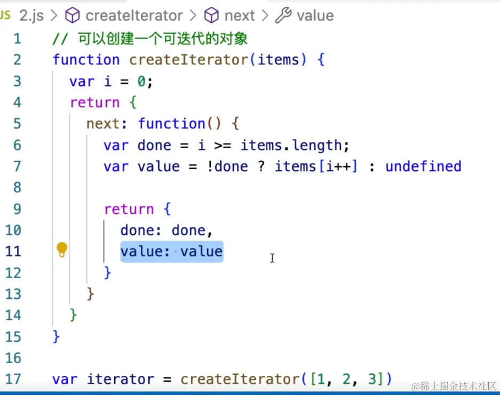Expand chevron after 2.js breadcrumb
This screenshot has width=500, height=395.
point(54,15)
